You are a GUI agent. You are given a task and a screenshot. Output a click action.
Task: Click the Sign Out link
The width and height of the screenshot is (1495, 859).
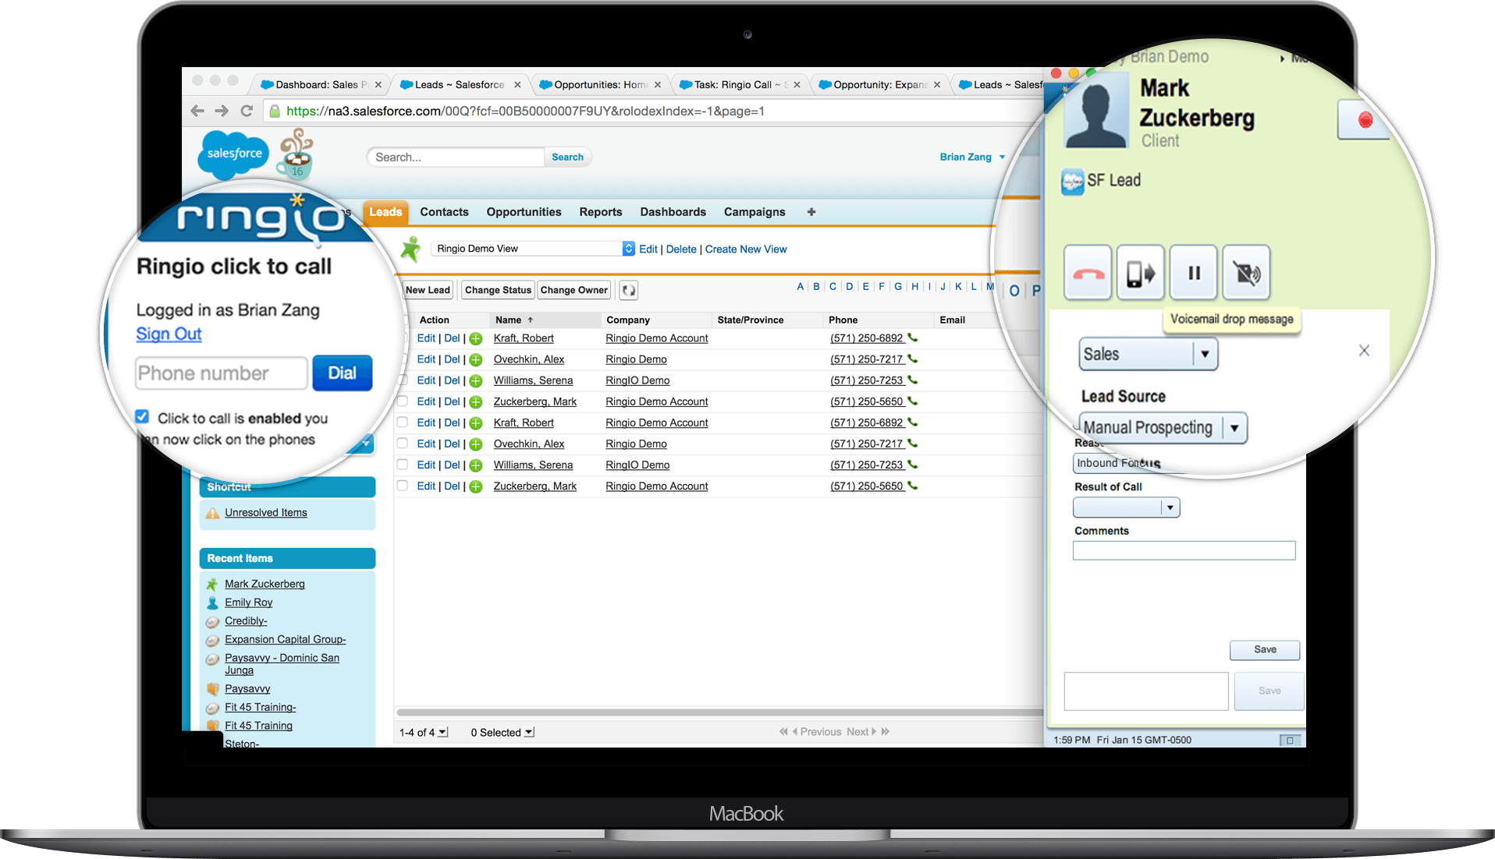point(169,334)
